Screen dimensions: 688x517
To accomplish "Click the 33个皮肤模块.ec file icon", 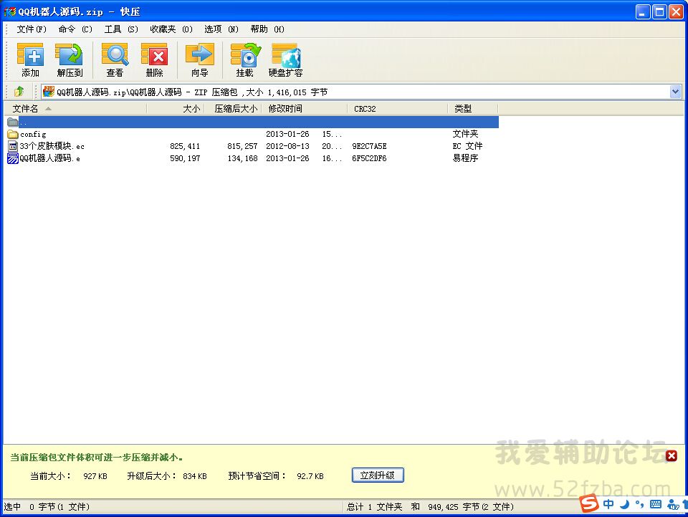I will pyautogui.click(x=13, y=146).
